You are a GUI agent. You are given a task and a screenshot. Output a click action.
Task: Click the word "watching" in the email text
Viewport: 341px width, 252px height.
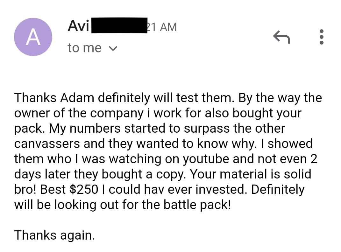[135, 159]
